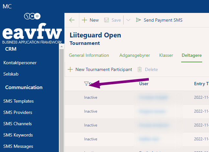Viewport: 209px width, 152px height.
Task: Open SMS Channels in the sidebar
Action: [x=17, y=124]
